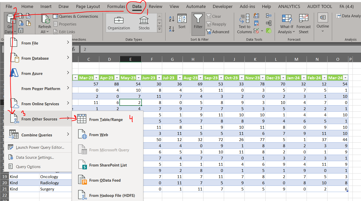
Task: Open the ANALYTICS tab
Action: click(289, 6)
